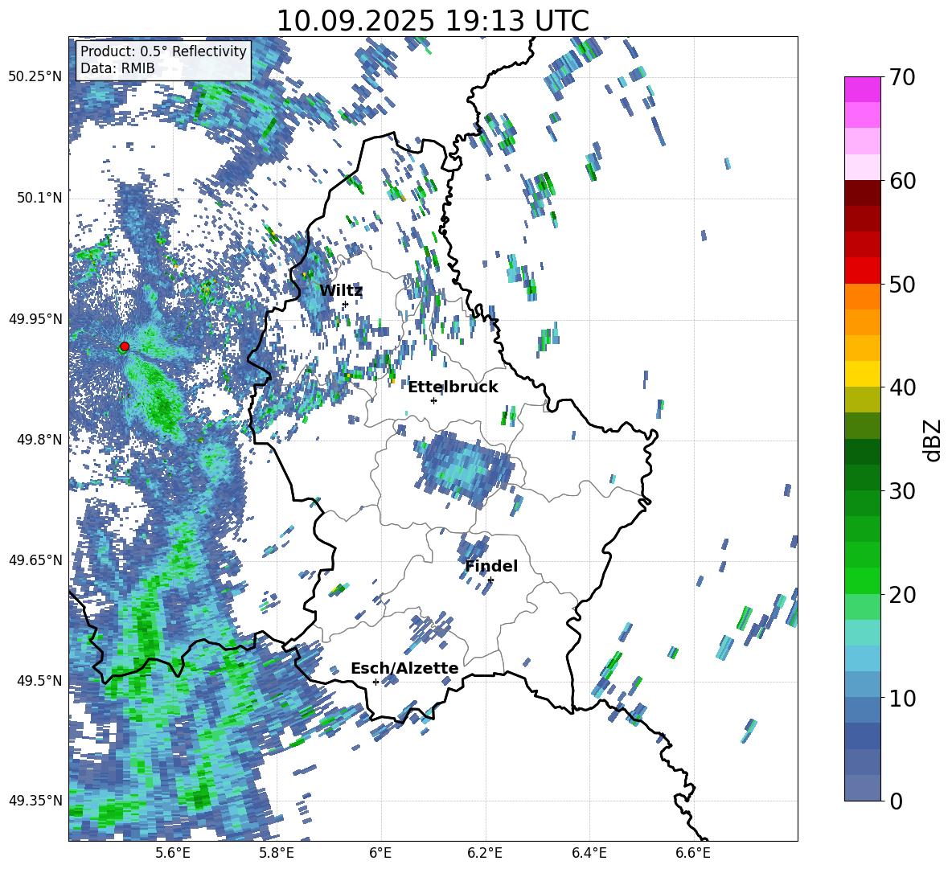Click the 49.65°N latitude label
952x869 pixels.
tap(35, 560)
